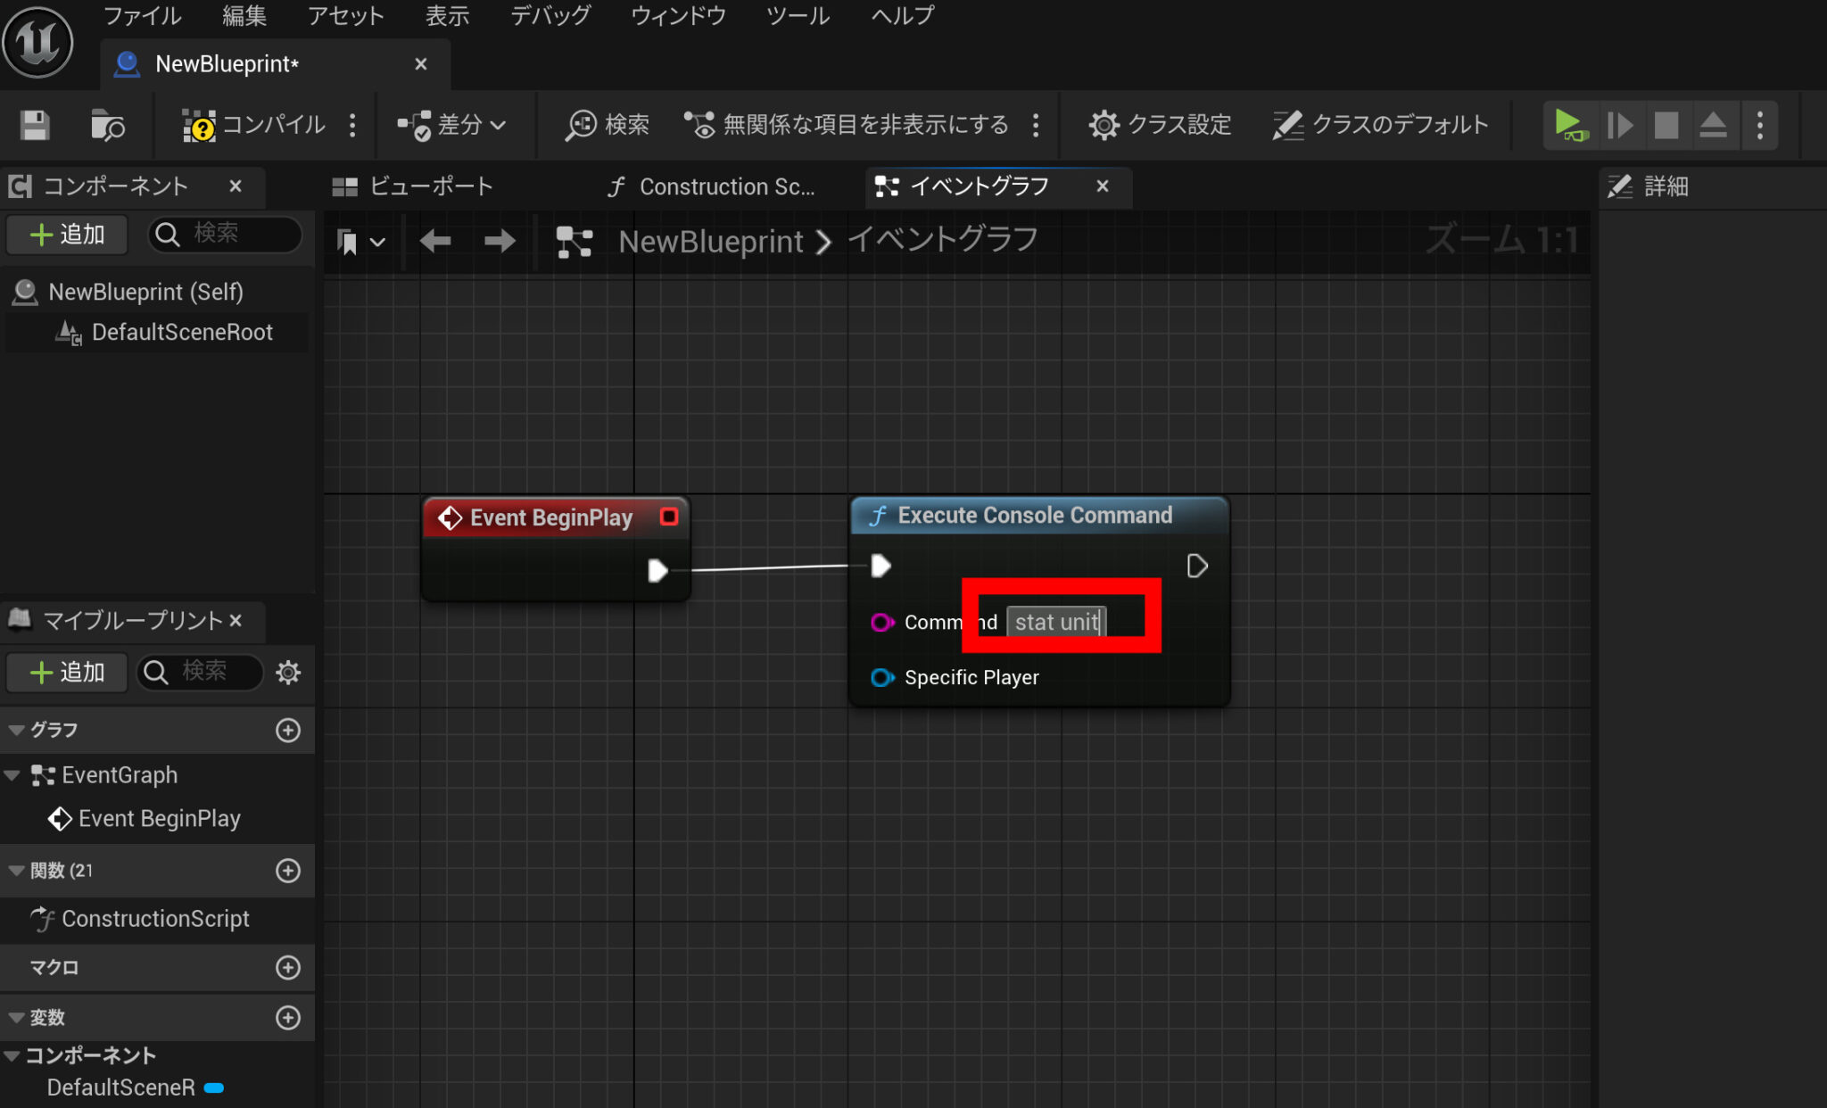The image size is (1827, 1108).
Task: Open the 差分 dropdown
Action: point(453,125)
